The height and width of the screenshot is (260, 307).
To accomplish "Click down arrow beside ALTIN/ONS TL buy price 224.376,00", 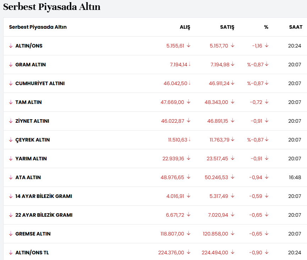I will click(x=188, y=252).
